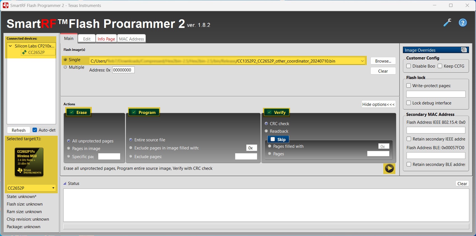Maximize the SmartRF Flash Programmer window
This screenshot has width=476, height=236.
451,5
